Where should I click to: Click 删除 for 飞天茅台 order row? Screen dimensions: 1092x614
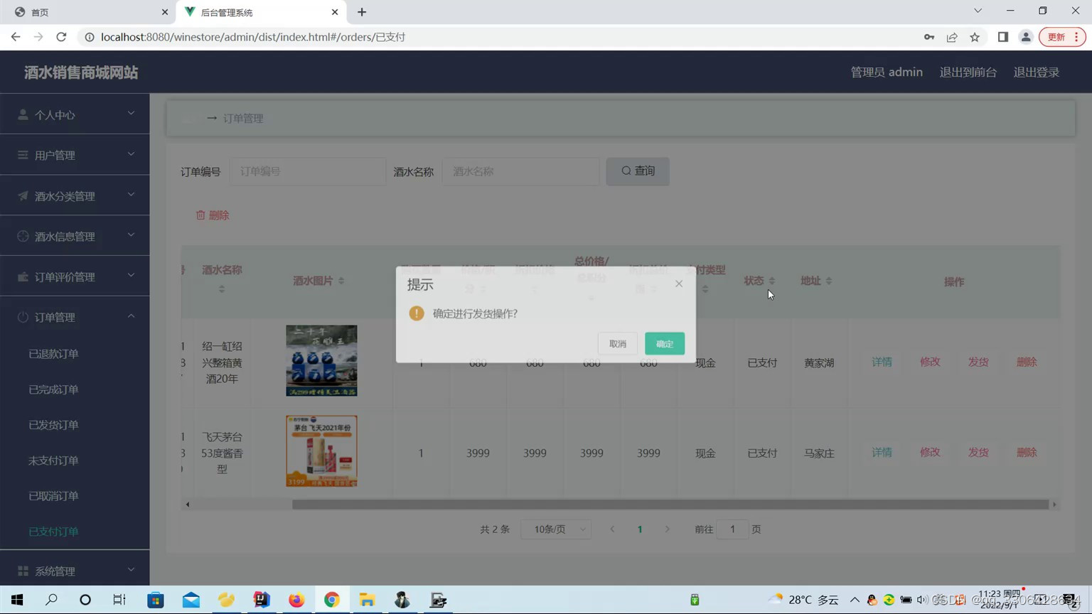click(x=1027, y=452)
